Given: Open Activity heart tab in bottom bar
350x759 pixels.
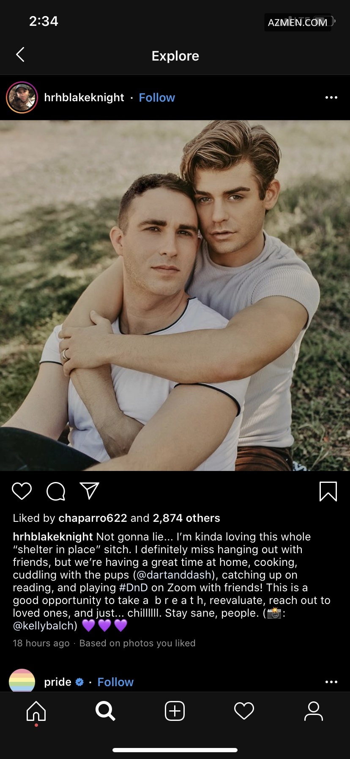Looking at the screenshot, I should click(244, 711).
